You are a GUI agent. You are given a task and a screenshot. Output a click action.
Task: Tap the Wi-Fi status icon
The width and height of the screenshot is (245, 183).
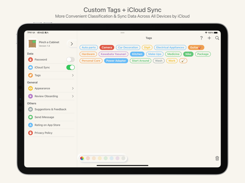[x=206, y=33]
